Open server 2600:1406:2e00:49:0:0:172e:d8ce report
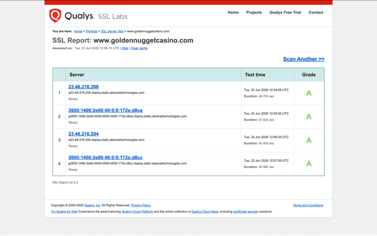Image resolution: width=377 pixels, height=236 pixels. (105, 110)
